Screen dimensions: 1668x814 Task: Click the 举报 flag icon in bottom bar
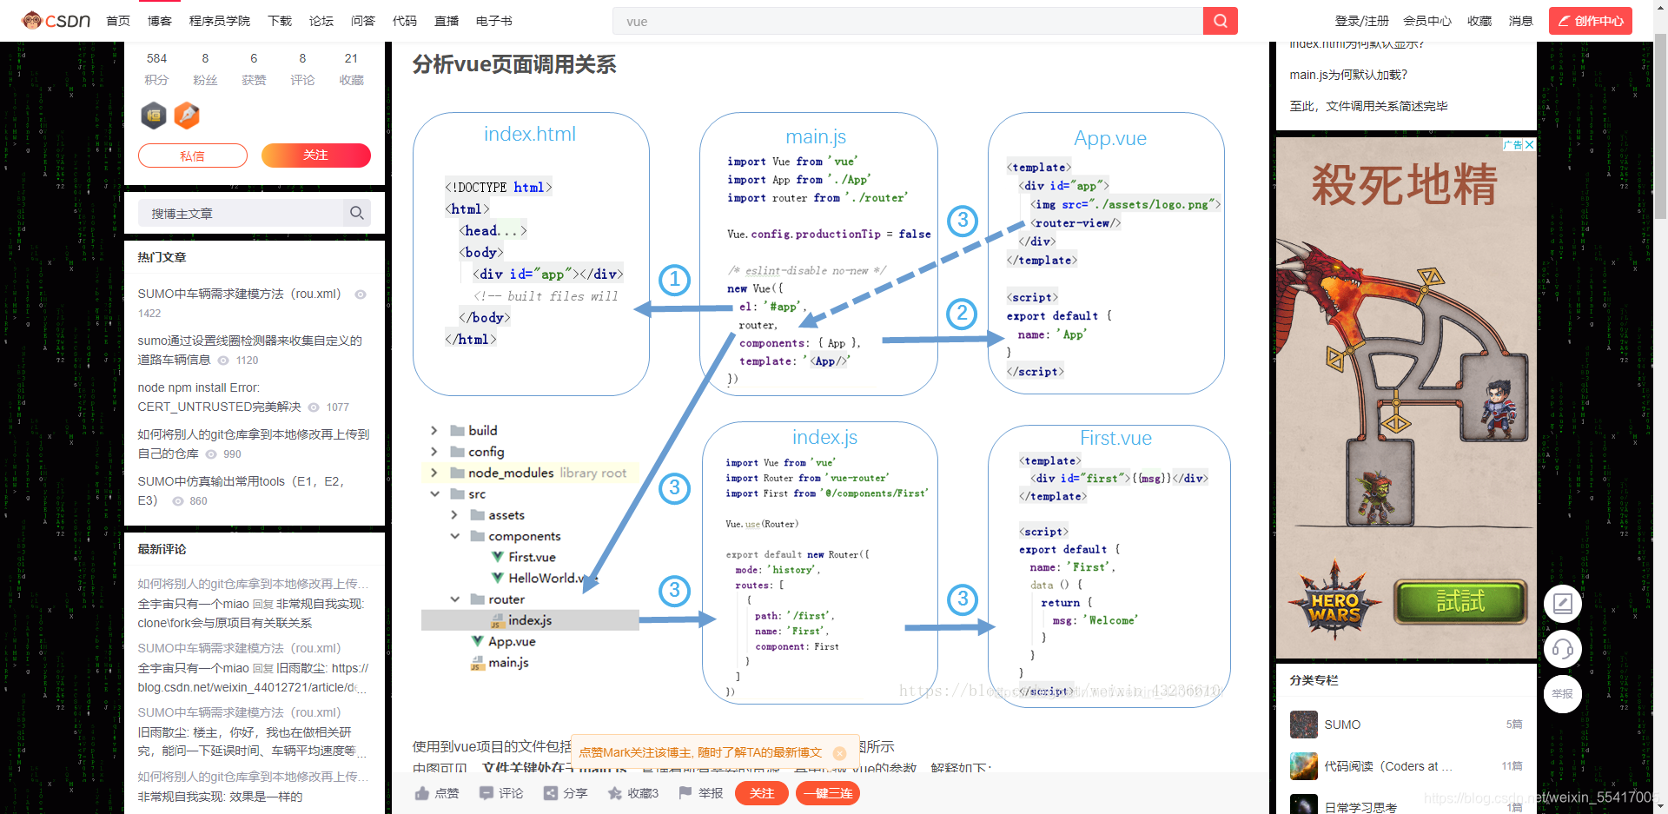coord(685,792)
